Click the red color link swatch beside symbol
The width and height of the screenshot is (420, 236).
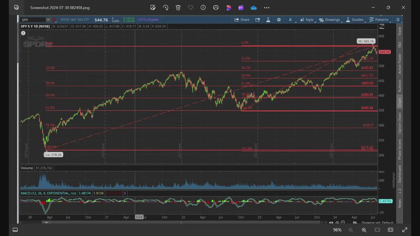[x=54, y=20]
